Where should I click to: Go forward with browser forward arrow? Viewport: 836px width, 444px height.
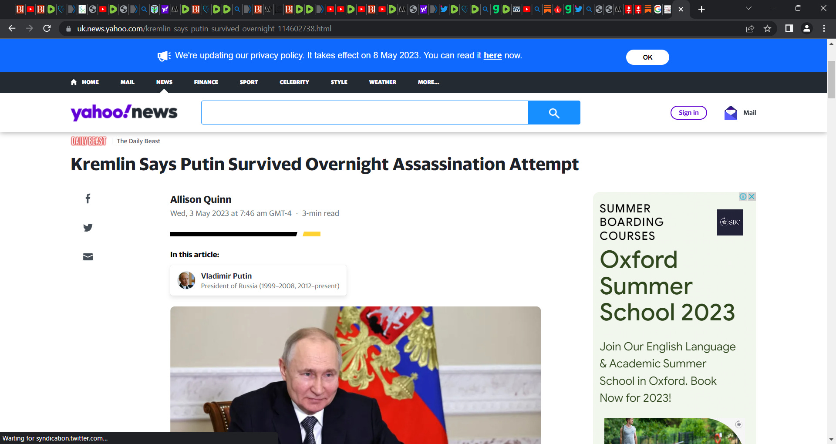tap(29, 28)
